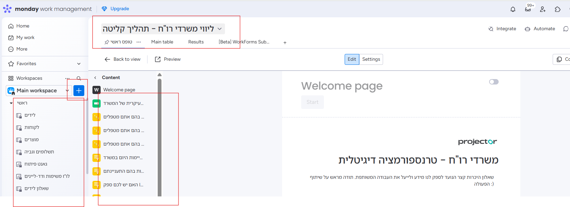Expand the Favorites section chevron

tap(79, 64)
